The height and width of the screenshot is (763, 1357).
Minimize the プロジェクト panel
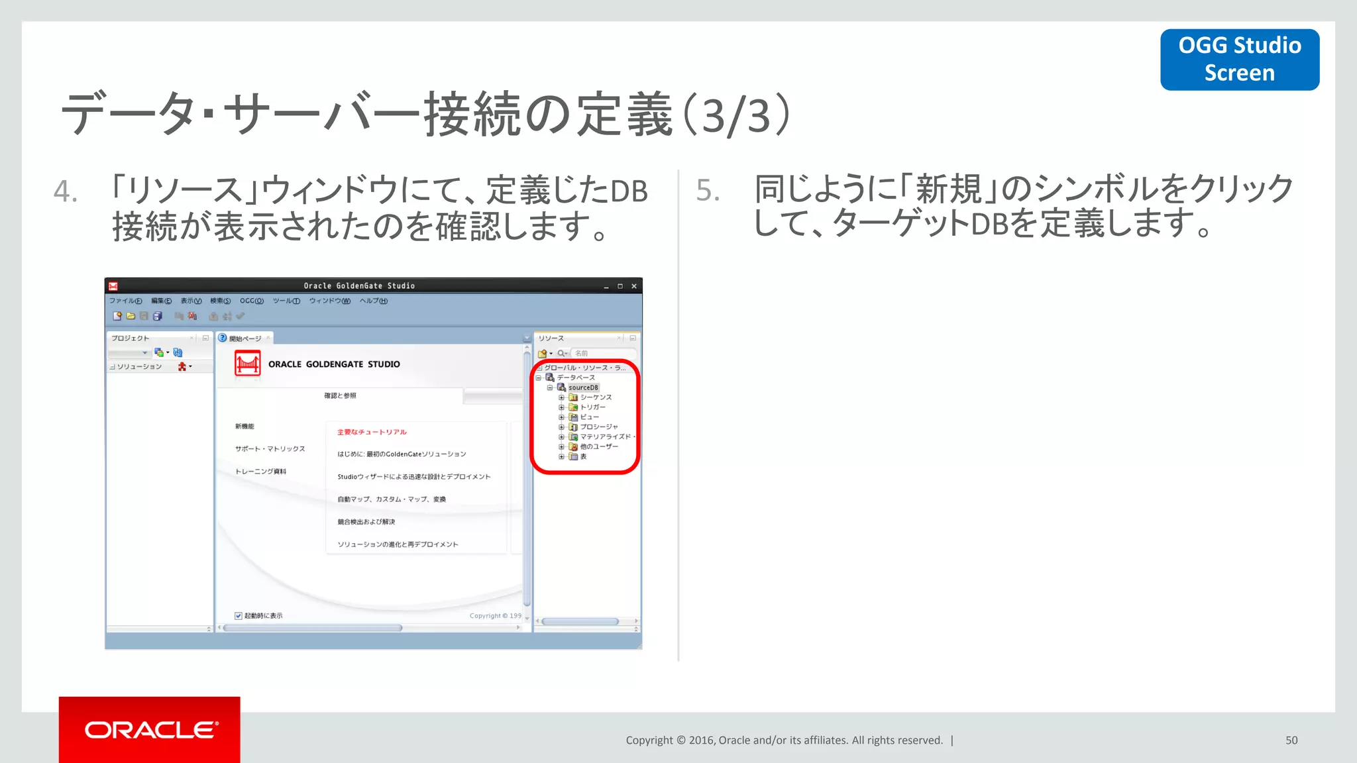205,338
